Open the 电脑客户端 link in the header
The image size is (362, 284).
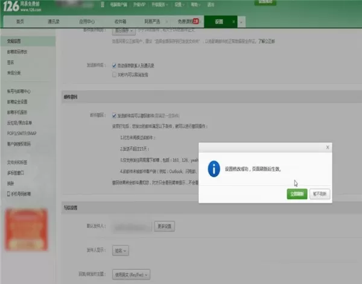click(x=118, y=5)
